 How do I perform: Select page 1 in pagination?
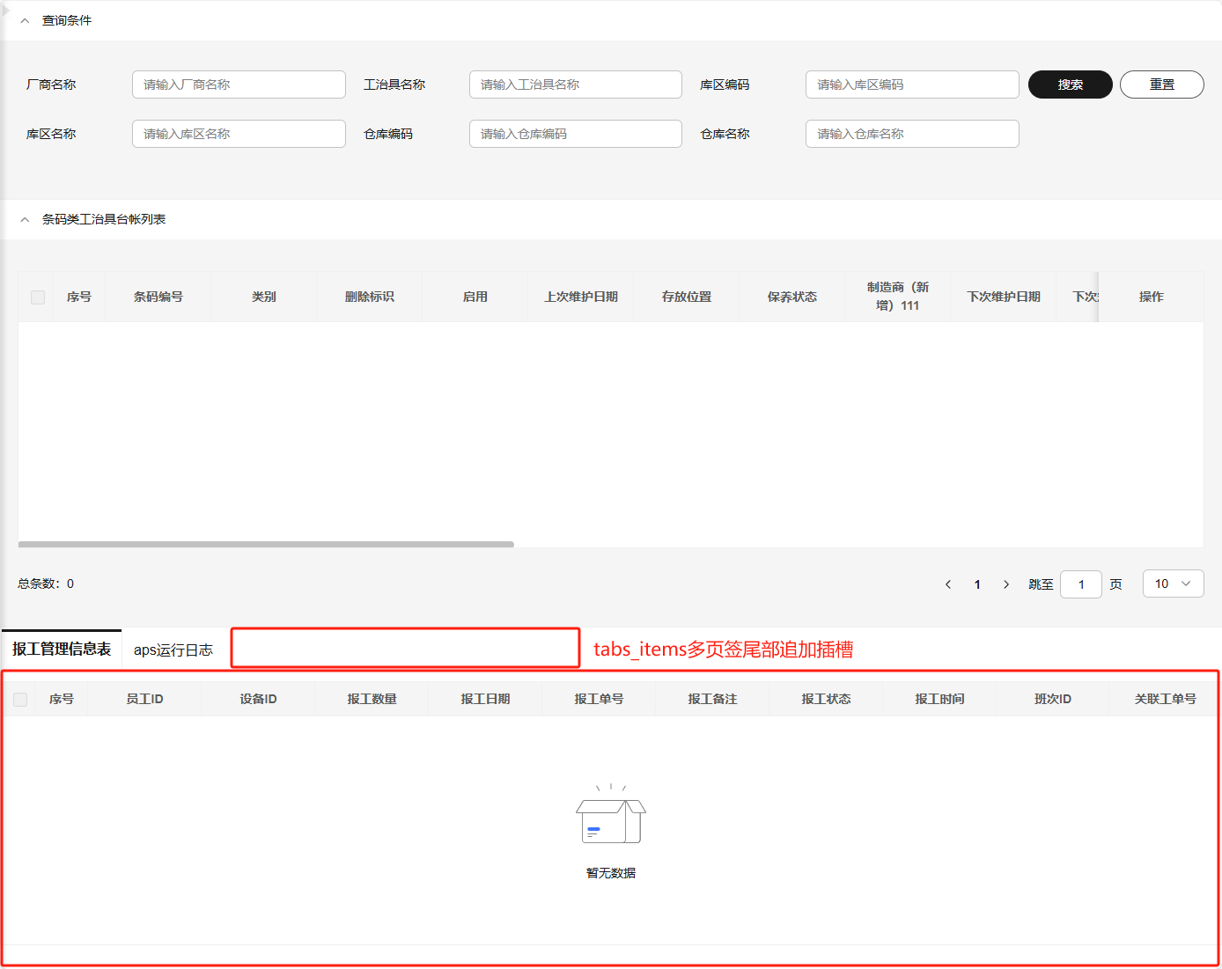[x=977, y=584]
